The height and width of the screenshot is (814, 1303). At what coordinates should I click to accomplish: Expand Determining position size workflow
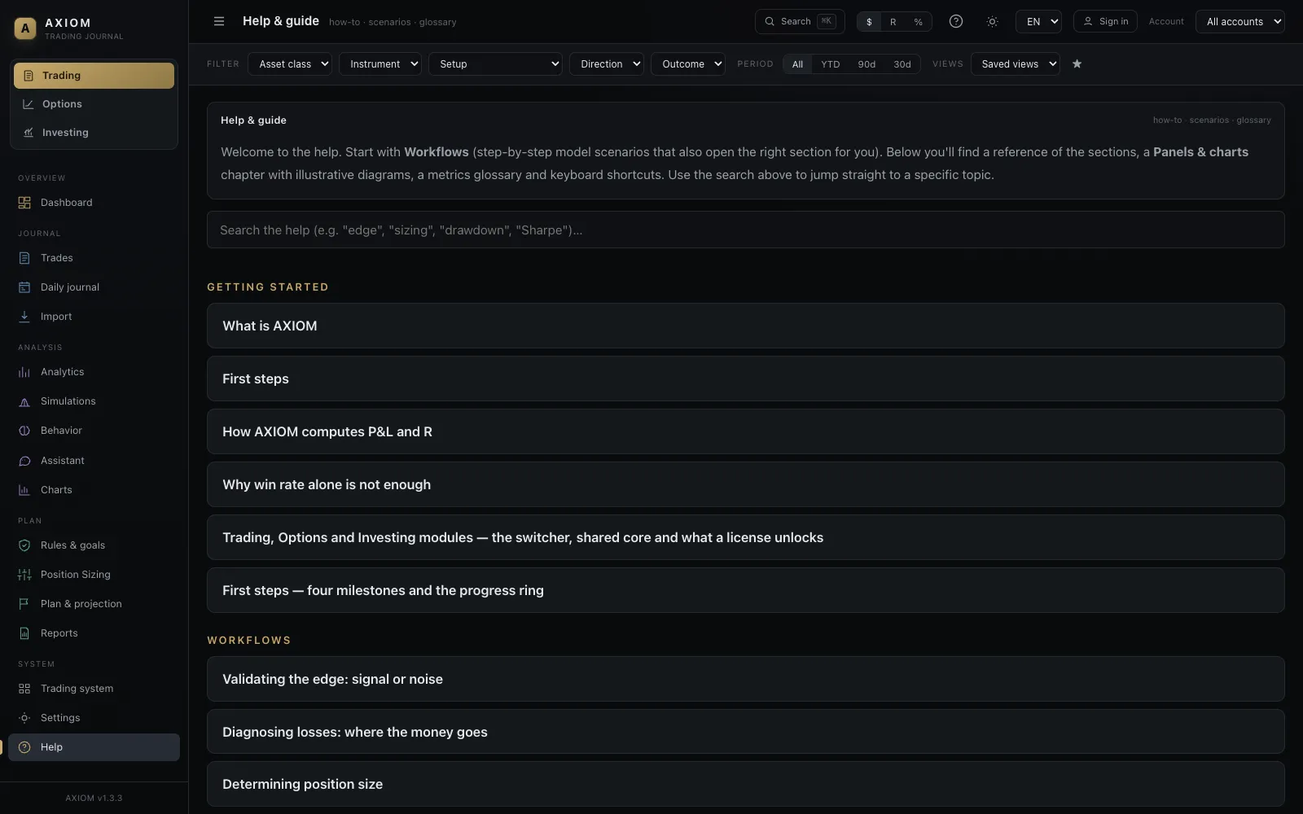point(745,784)
